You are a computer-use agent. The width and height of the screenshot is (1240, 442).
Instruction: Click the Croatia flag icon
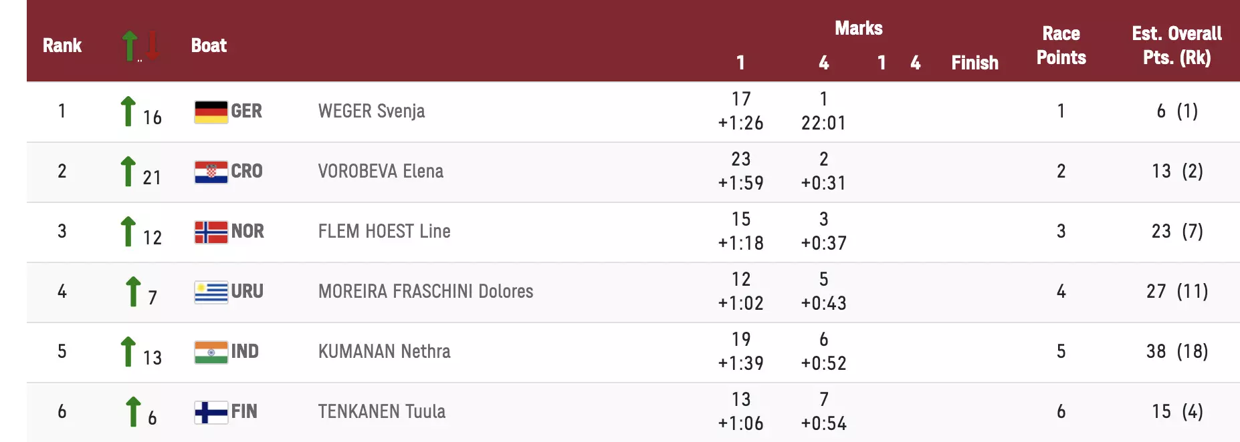click(211, 172)
